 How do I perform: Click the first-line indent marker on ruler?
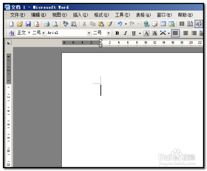coord(101,41)
